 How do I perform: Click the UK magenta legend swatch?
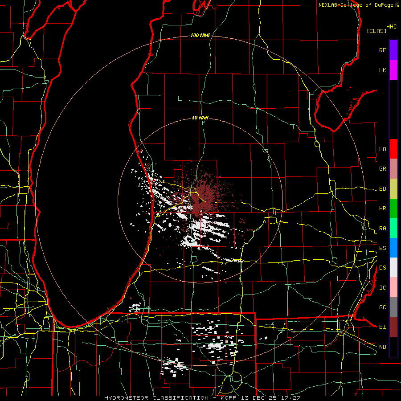(x=393, y=70)
